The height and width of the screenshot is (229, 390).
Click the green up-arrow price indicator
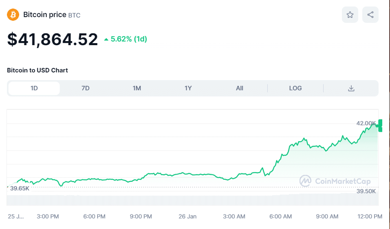(106, 39)
